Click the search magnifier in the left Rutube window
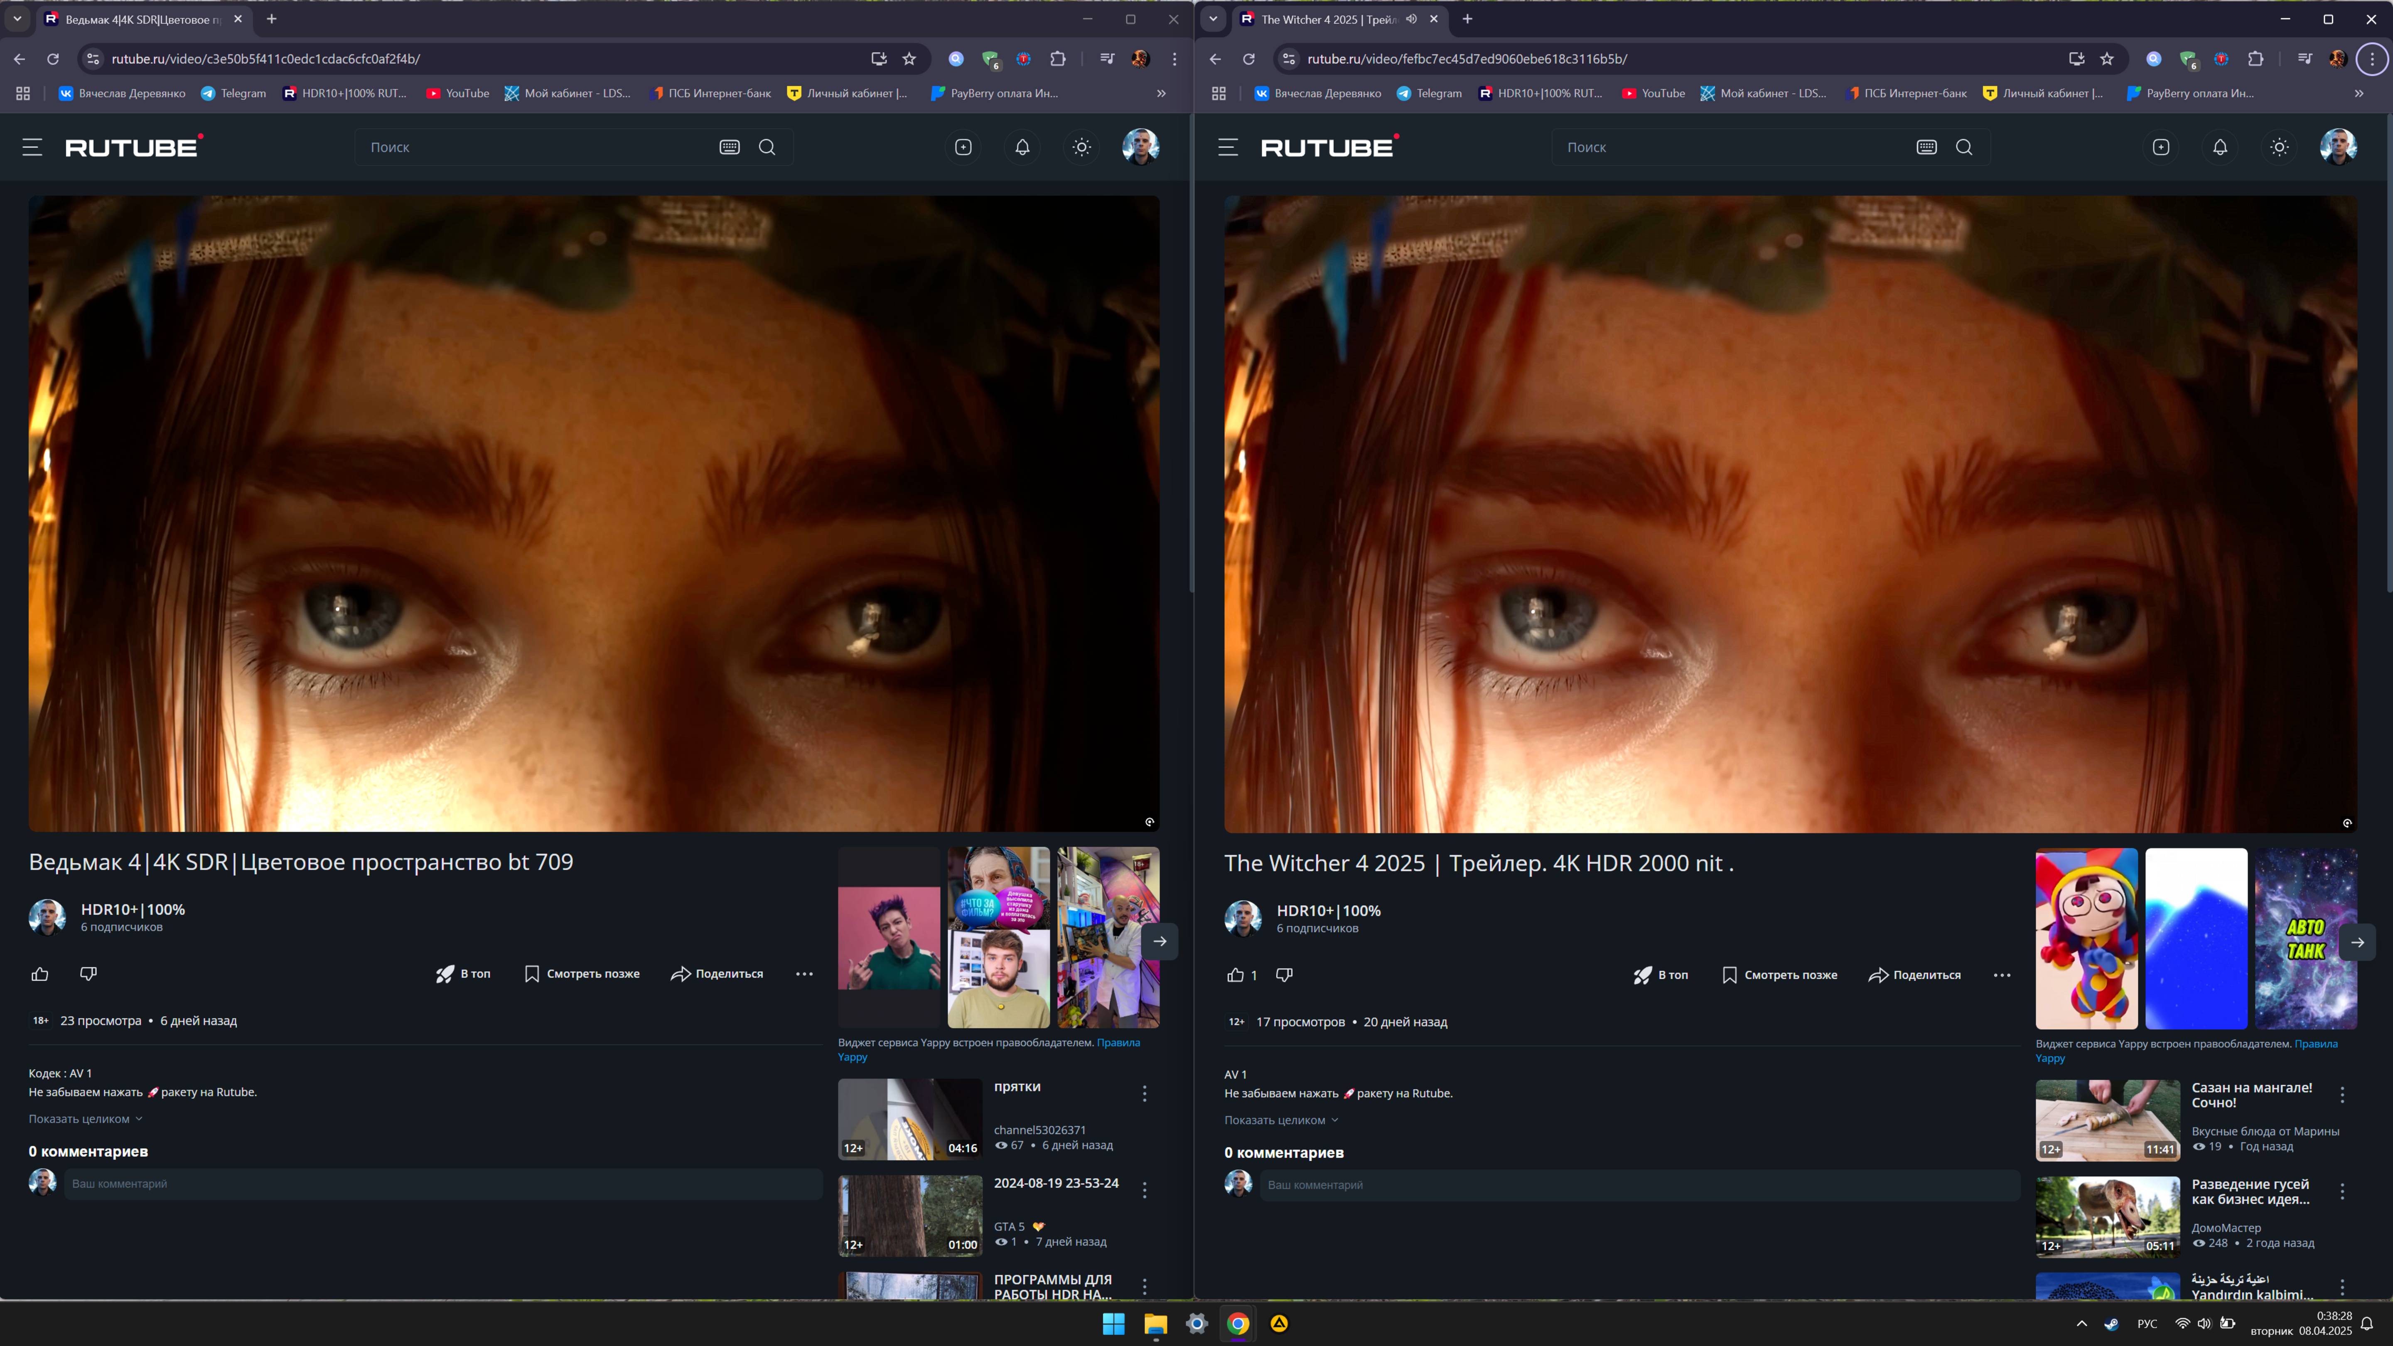 tap(767, 147)
